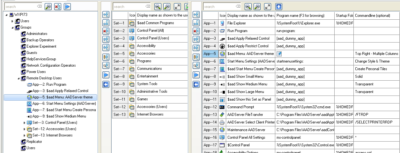Screen dimensions: 400x153
Task: Expand Set---3: Control Panel (Users) tree node
Action: pyautogui.click(x=25, y=123)
